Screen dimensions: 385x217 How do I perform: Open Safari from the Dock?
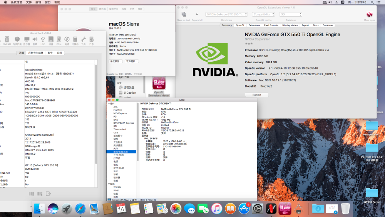pyautogui.click(x=80, y=209)
